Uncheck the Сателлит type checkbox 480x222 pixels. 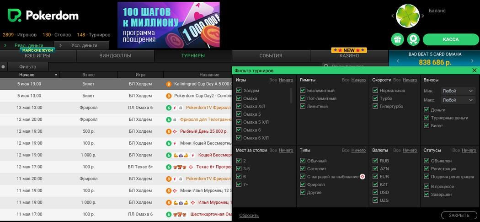click(x=303, y=168)
